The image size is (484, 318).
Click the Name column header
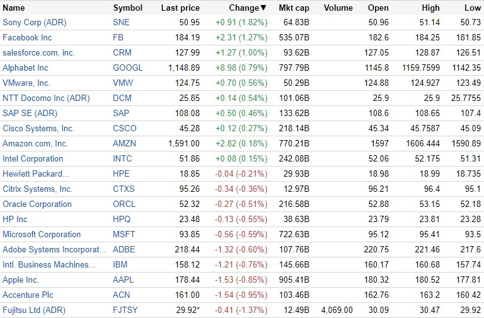coord(14,8)
